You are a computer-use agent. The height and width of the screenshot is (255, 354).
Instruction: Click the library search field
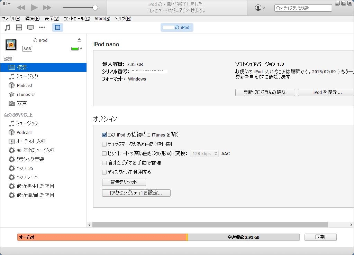click(303, 8)
